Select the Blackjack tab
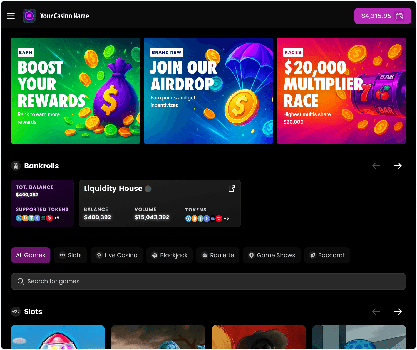The height and width of the screenshot is (350, 417). click(169, 255)
